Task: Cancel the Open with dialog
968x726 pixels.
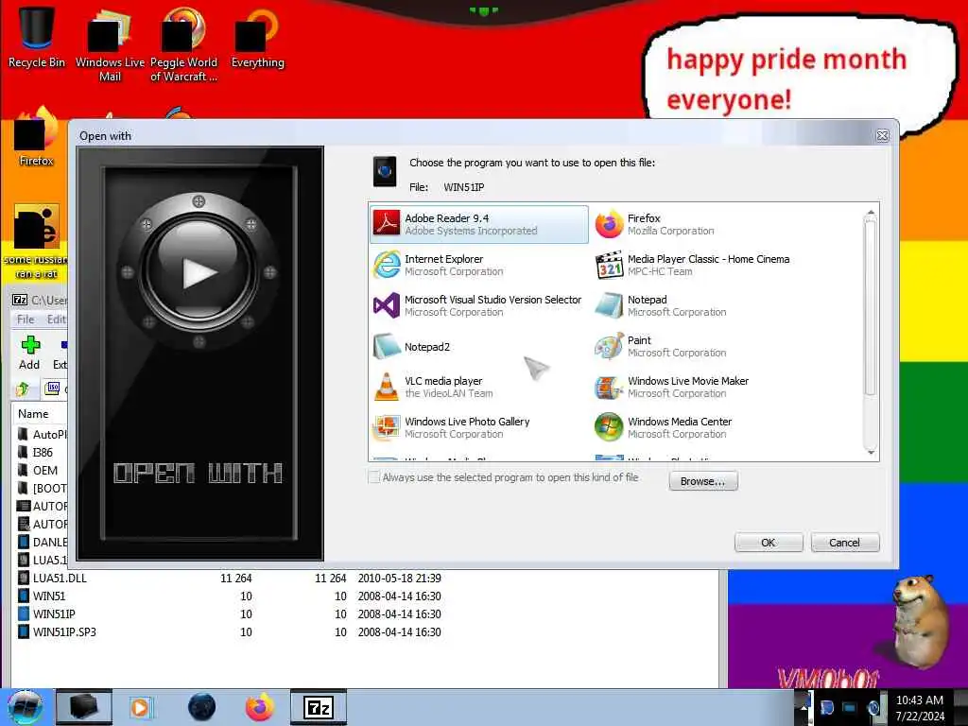Action: pos(844,542)
